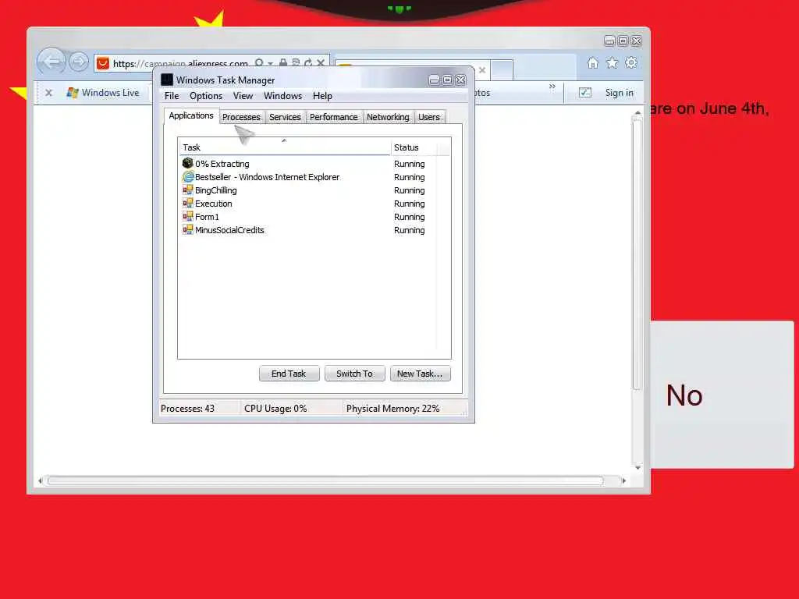This screenshot has height=599, width=799.
Task: Go forward in Internet Explorer
Action: coord(79,62)
